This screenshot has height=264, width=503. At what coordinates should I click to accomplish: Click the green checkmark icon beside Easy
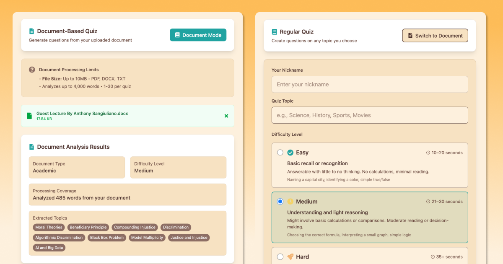290,153
